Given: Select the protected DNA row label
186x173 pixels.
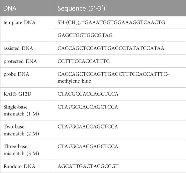Looking at the screenshot, I should (20, 61).
